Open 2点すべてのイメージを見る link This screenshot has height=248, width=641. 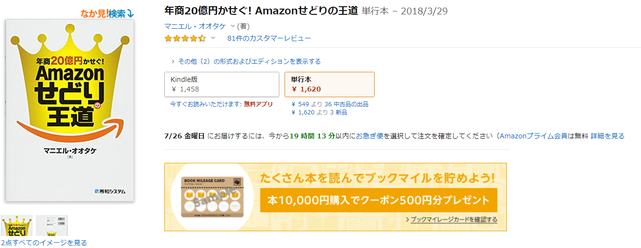(44, 243)
